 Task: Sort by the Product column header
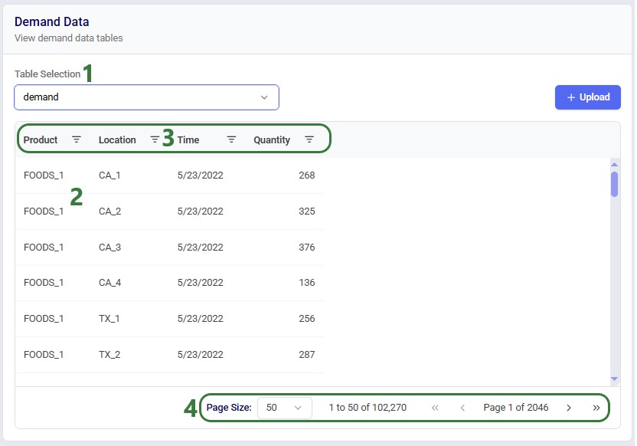[x=41, y=140]
